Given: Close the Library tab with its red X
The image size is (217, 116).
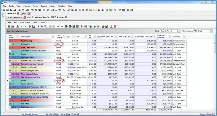Looking at the screenshot, I should tap(29, 14).
